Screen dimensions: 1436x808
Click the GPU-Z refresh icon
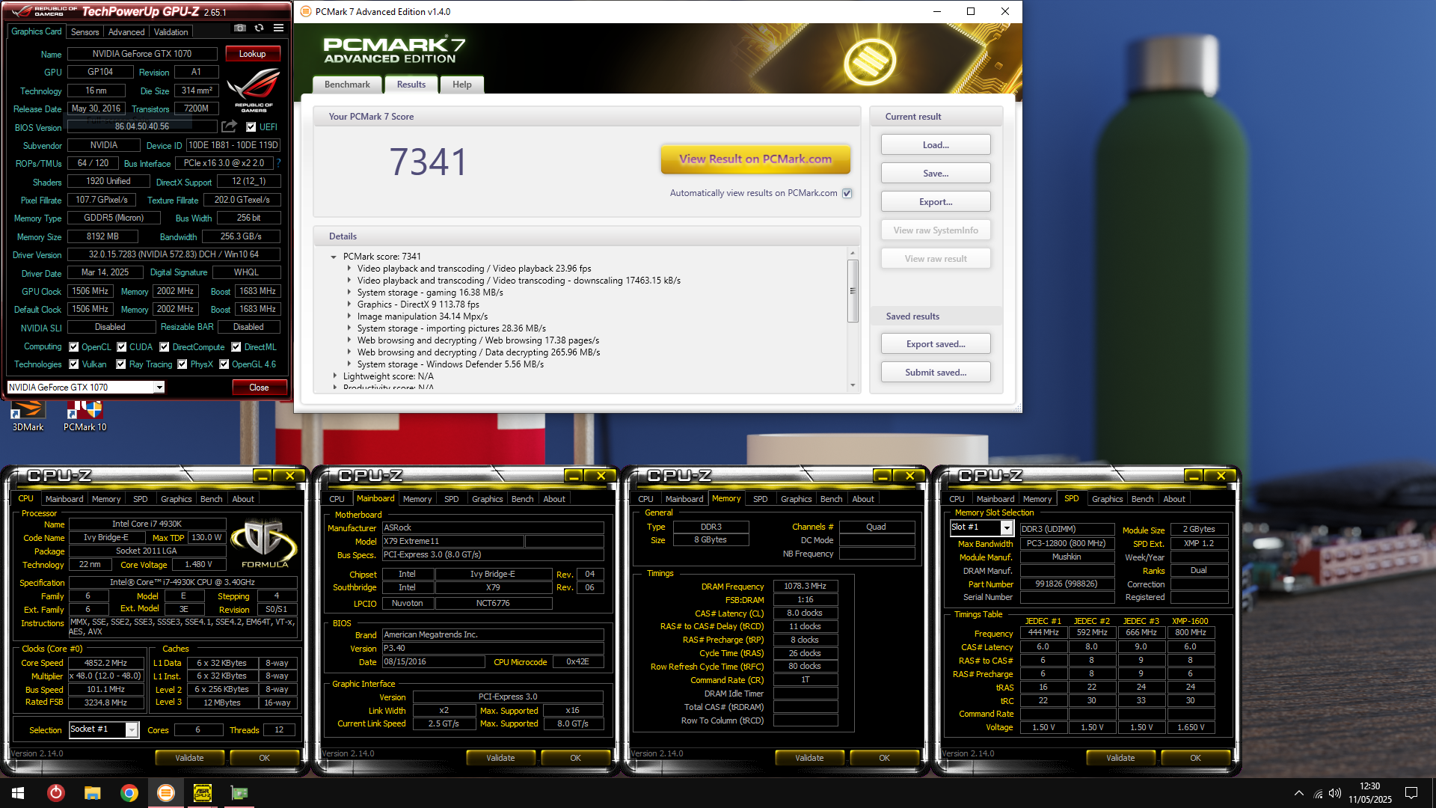[x=259, y=28]
